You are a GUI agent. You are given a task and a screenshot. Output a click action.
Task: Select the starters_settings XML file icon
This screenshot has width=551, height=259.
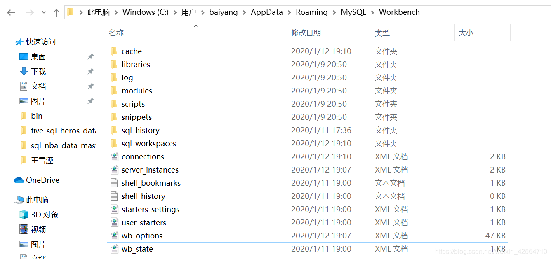[x=114, y=209]
